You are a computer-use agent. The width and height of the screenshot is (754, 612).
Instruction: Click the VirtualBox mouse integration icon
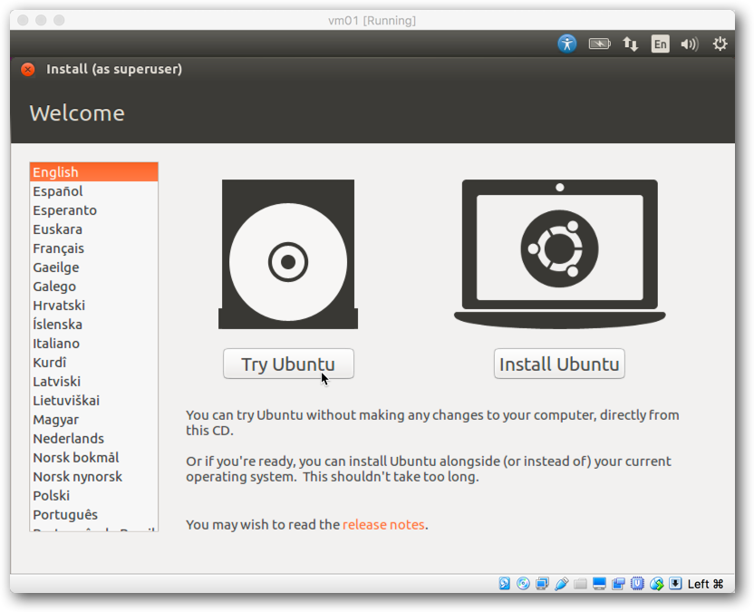[656, 584]
